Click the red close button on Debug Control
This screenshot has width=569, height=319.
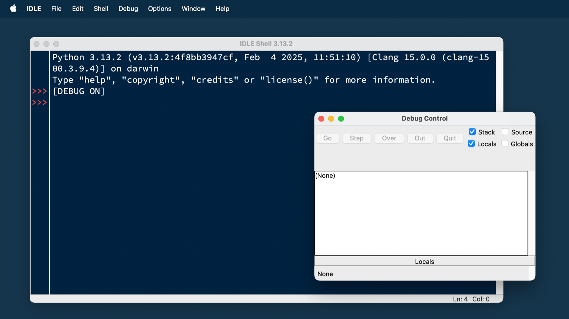[x=321, y=119]
